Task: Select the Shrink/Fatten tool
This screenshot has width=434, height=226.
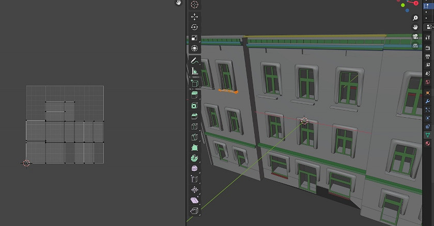Action: [x=195, y=190]
